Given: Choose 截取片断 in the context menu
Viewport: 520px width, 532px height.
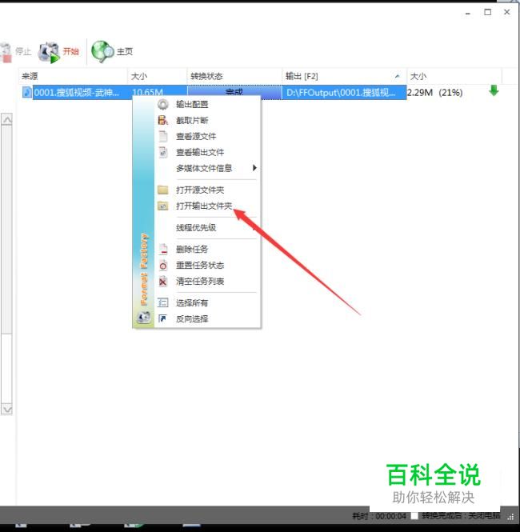Looking at the screenshot, I should (x=192, y=120).
